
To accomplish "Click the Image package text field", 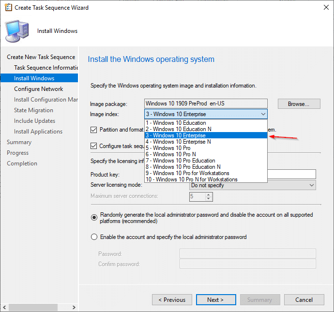I will [206, 104].
